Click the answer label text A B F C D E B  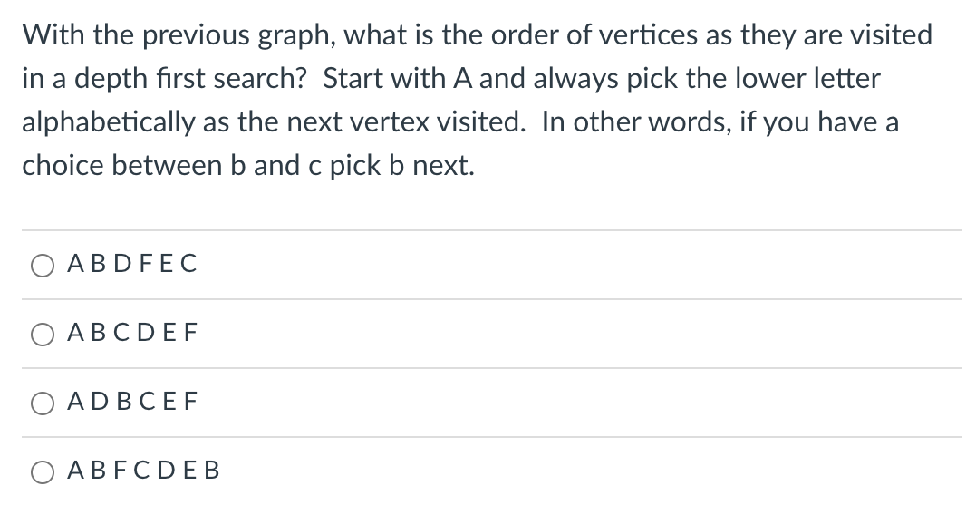143,471
